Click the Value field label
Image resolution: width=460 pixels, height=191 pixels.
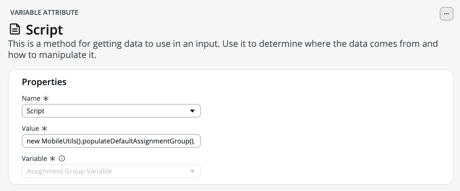[x=31, y=129]
